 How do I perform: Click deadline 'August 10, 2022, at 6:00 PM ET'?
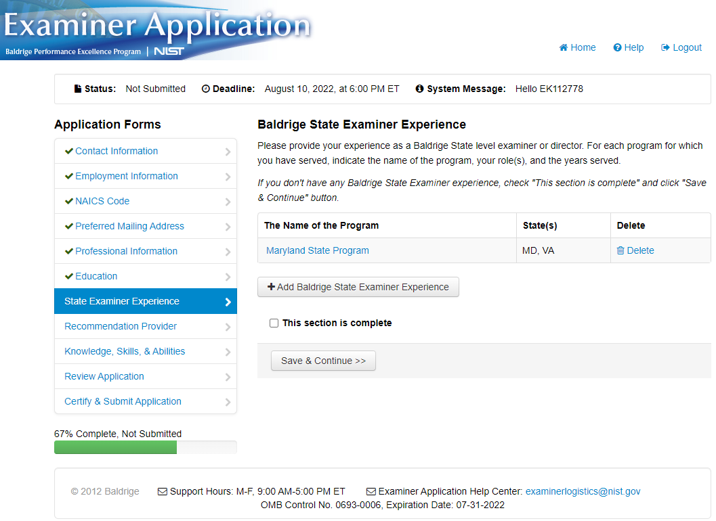332,89
